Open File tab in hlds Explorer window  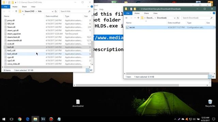(6, 7)
